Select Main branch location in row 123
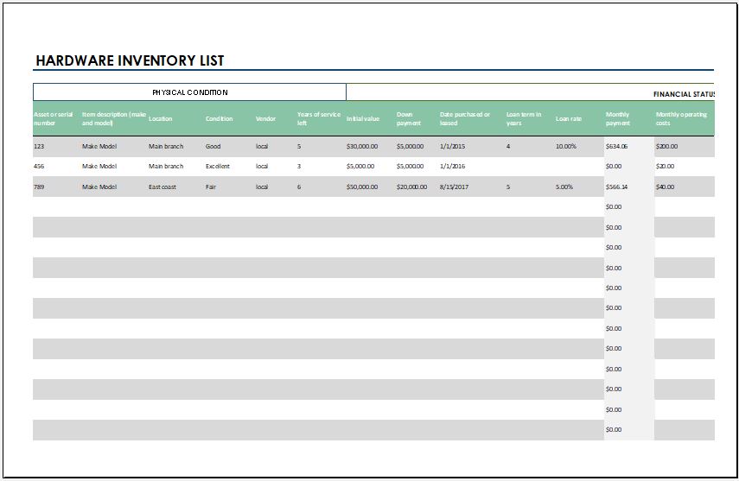Viewport: 739px width, 481px height. [166, 147]
